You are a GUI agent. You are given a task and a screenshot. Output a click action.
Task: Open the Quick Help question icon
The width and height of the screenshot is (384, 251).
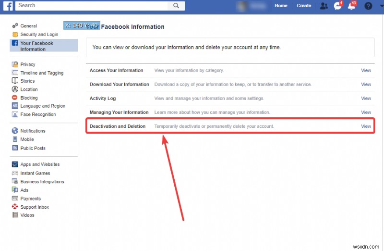[x=368, y=6]
